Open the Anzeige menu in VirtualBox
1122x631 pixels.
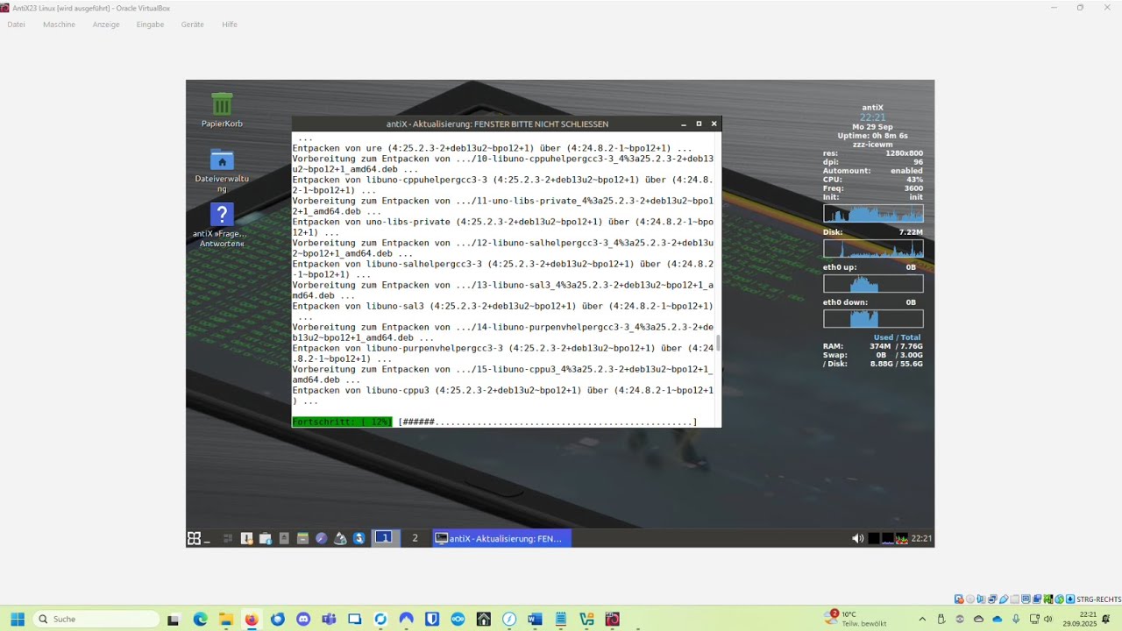tap(106, 25)
